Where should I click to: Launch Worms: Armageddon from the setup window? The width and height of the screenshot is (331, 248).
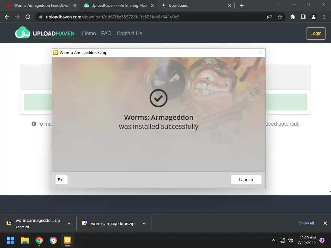[x=246, y=180]
